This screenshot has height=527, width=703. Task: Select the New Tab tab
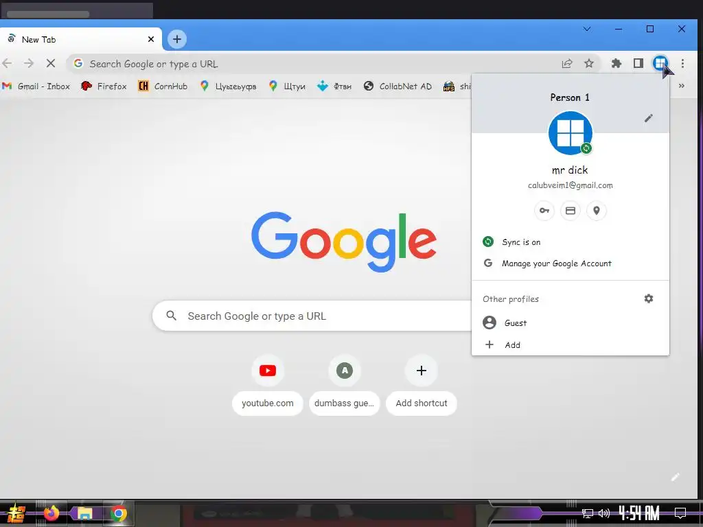pos(81,39)
